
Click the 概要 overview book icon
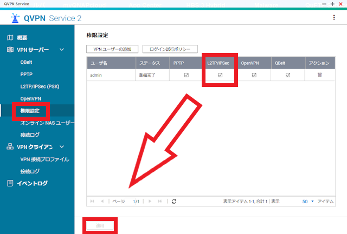tap(10, 38)
